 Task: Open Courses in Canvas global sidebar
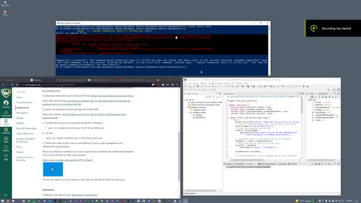[x=6, y=122]
